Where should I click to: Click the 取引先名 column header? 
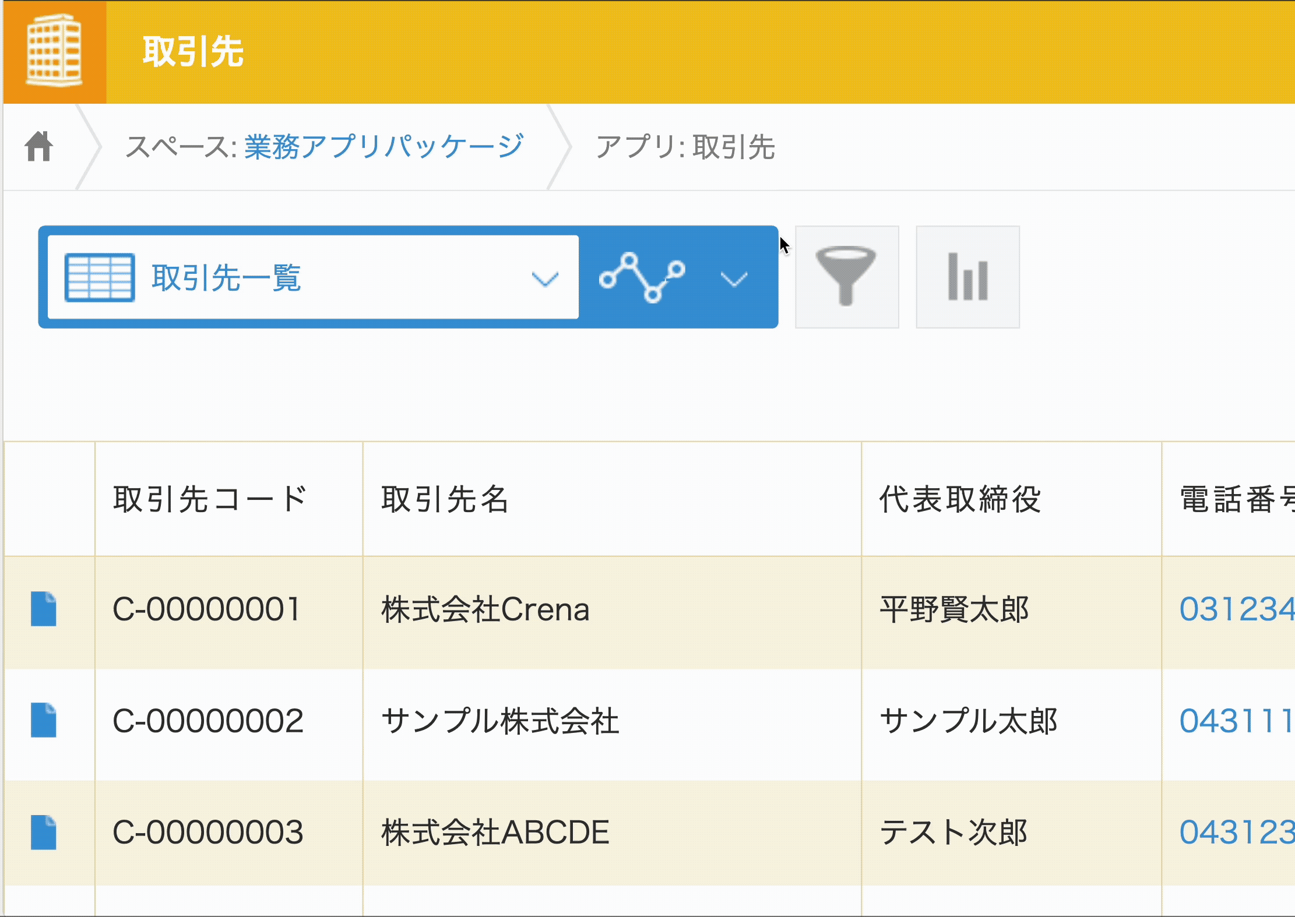click(x=445, y=499)
